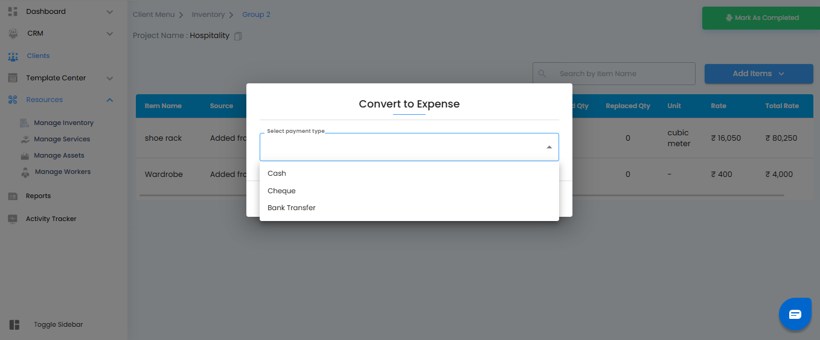Image resolution: width=820 pixels, height=340 pixels.
Task: Open the Add Items dropdown
Action: 758,74
